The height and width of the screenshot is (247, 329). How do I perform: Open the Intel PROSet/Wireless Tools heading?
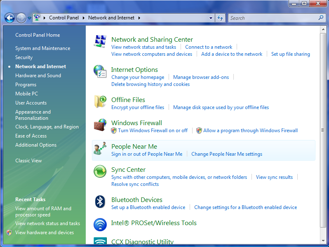[154, 223]
